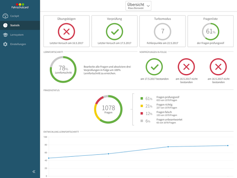The height and width of the screenshot is (178, 237).
Task: Click the Fragen unbeantwortet legend entry
Action: (x=162, y=121)
